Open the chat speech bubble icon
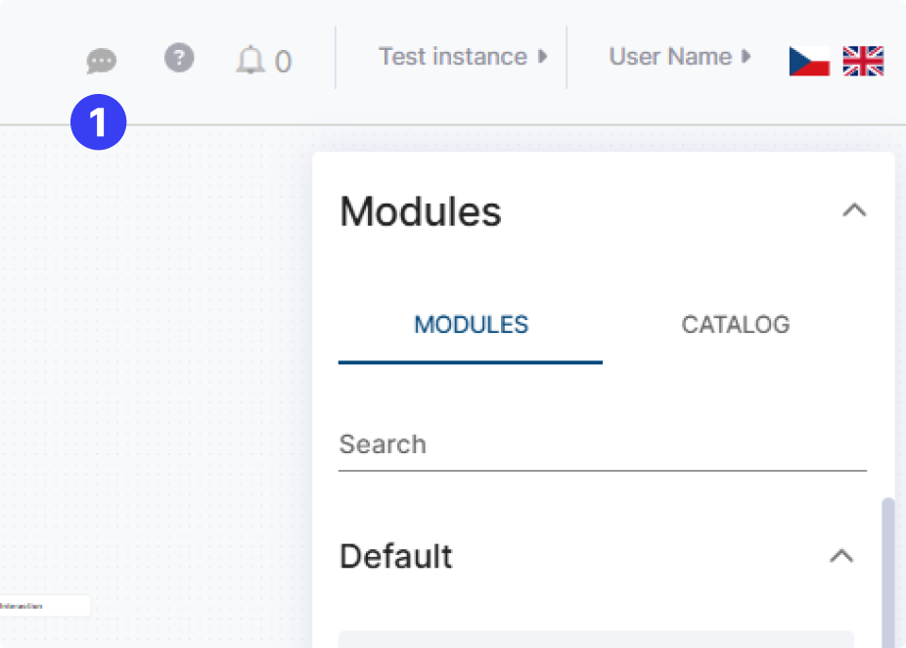 coord(101,62)
